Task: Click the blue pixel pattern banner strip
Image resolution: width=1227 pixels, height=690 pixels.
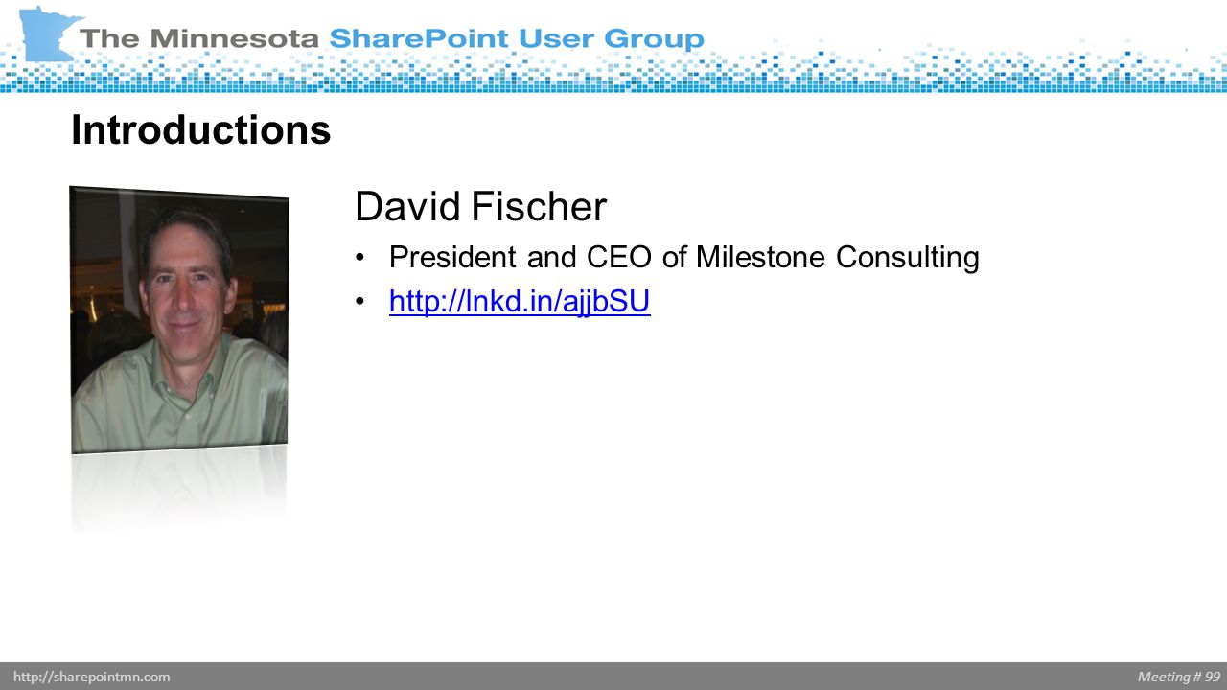Action: click(x=613, y=73)
